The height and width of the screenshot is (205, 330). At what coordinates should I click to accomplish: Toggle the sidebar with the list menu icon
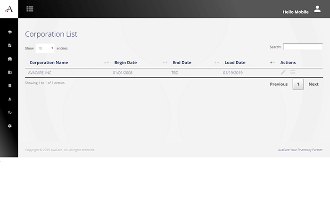[x=30, y=9]
